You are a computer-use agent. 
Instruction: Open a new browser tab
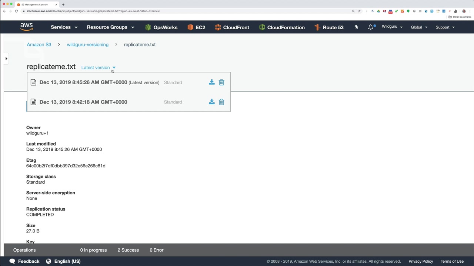[x=63, y=4]
